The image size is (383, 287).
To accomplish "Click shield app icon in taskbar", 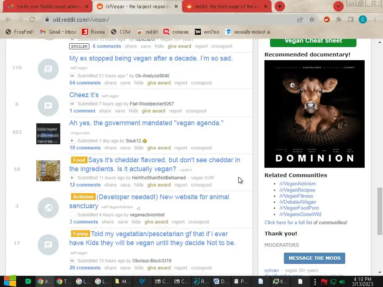I will (143, 281).
